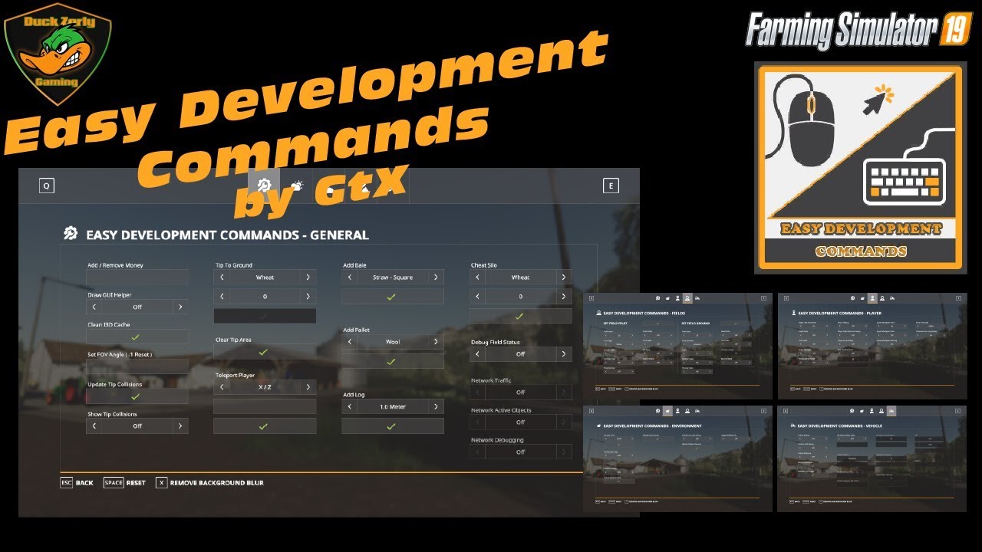Confirm Teleport Player checkmark
Screen dimensions: 982x552
coord(264,426)
